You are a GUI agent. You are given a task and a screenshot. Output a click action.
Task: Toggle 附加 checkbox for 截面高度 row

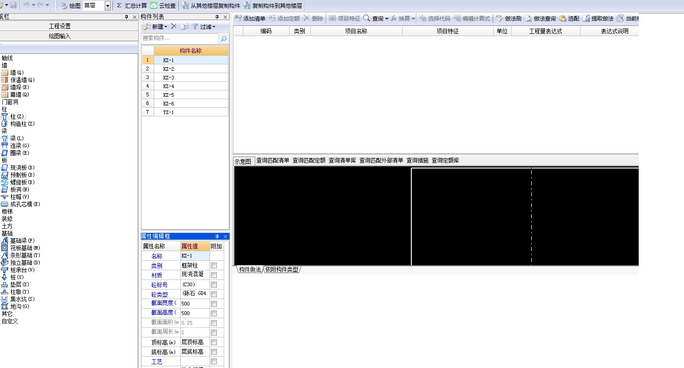214,313
